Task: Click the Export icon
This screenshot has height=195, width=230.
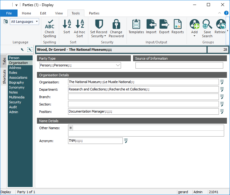Action: tap(164, 25)
